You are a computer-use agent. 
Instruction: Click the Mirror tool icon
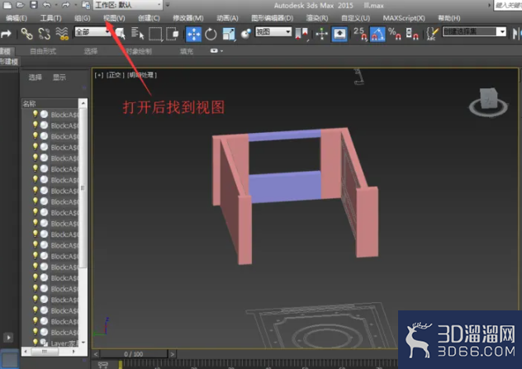[517, 34]
